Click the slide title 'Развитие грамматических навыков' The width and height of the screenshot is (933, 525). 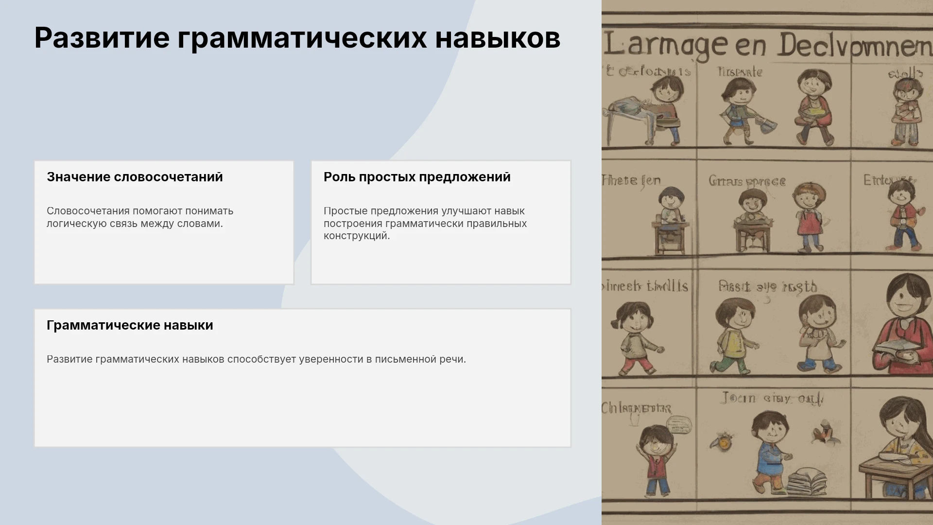click(297, 38)
